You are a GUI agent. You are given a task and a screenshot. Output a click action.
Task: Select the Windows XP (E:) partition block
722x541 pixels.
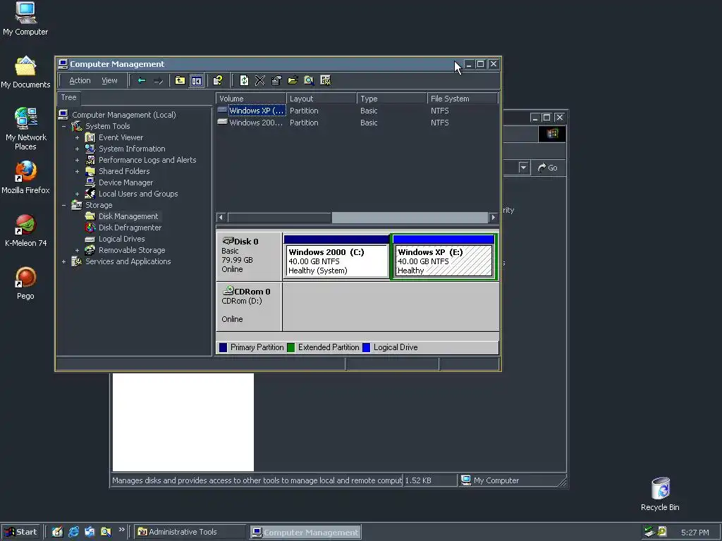coord(444,256)
